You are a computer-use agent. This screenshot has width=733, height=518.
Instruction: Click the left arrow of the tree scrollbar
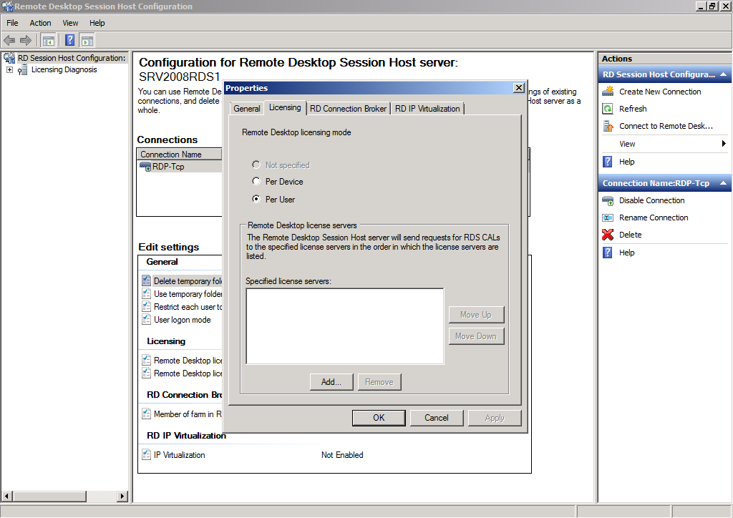point(7,496)
